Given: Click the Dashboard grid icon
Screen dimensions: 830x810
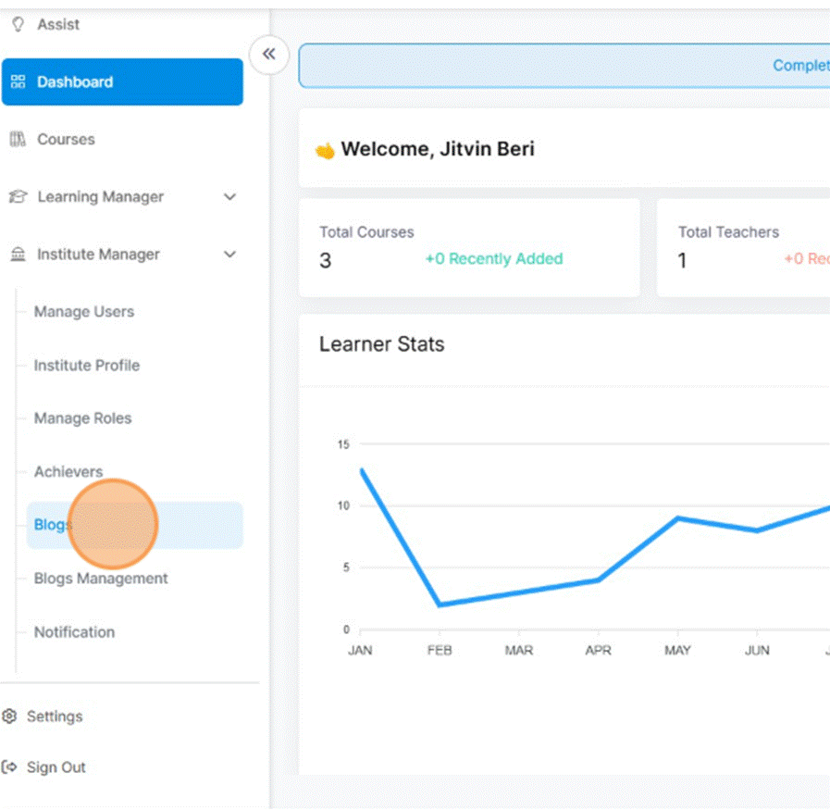Looking at the screenshot, I should point(18,82).
